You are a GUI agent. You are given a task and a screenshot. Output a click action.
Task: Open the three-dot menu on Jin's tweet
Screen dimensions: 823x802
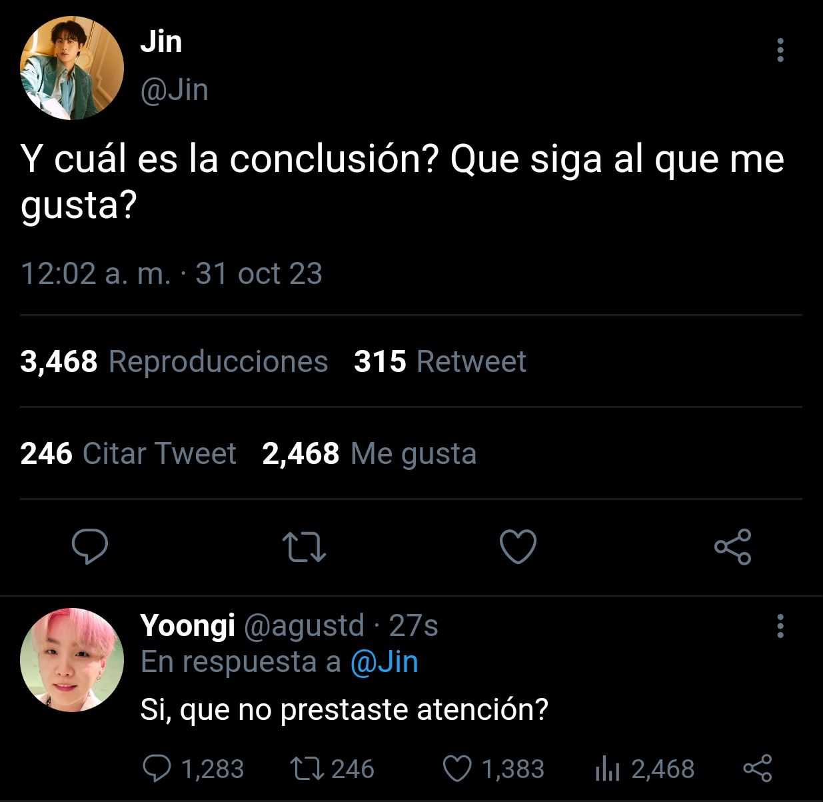780,51
